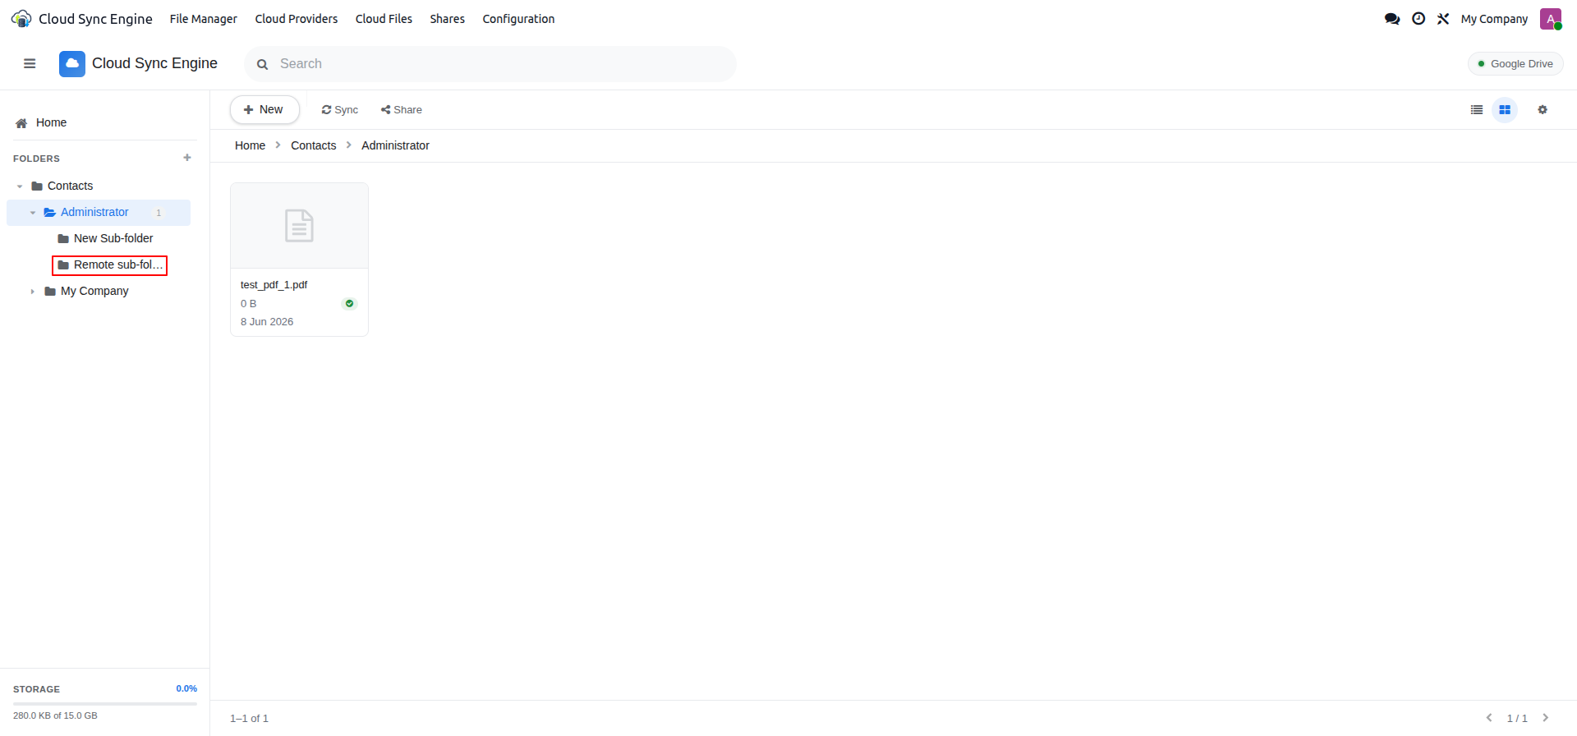Viewport: 1577px width, 736px height.
Task: Click the Google Drive provider badge
Action: (1515, 64)
